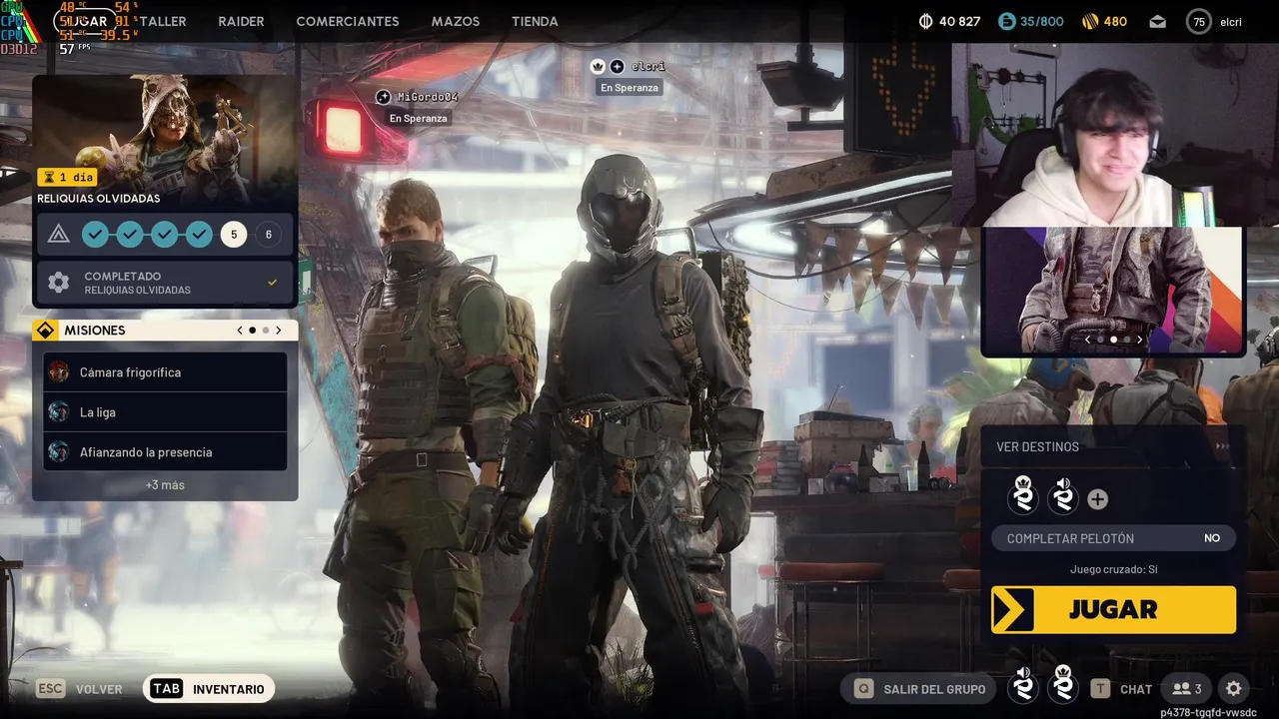
Task: Open the level 75 profile badge
Action: click(1198, 21)
